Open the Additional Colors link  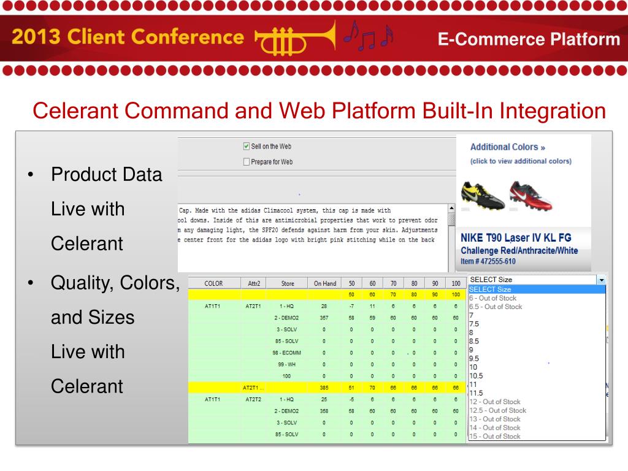[x=507, y=147]
